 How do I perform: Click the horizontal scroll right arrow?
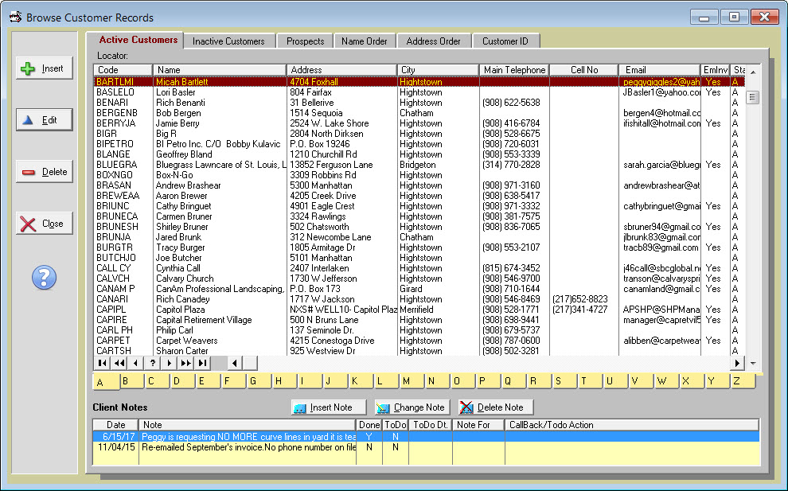737,363
